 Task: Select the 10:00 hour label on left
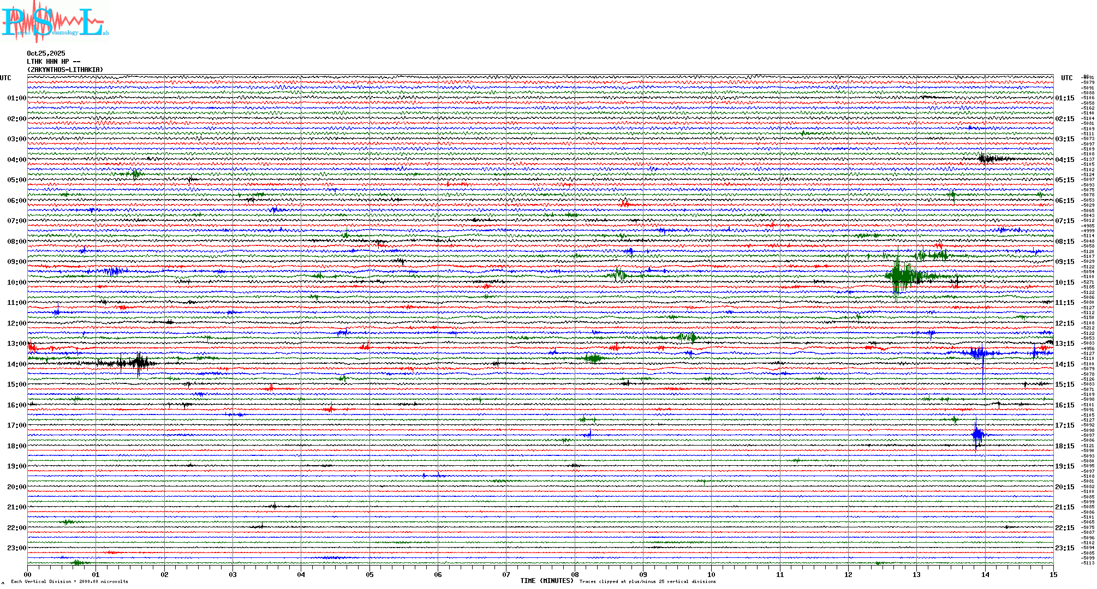pos(16,283)
